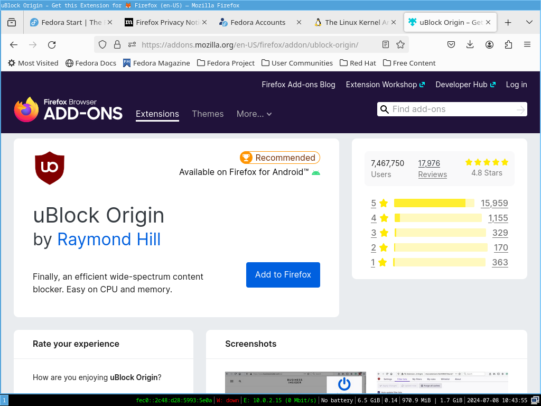Go back using the back arrow

pos(14,44)
